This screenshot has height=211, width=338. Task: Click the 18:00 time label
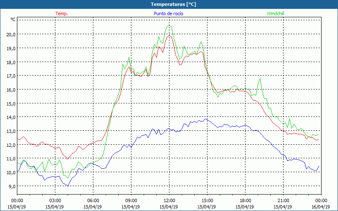(x=245, y=200)
